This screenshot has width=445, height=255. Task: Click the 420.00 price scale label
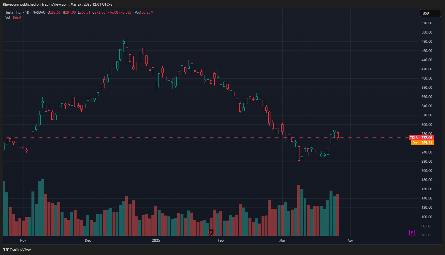[427, 69]
